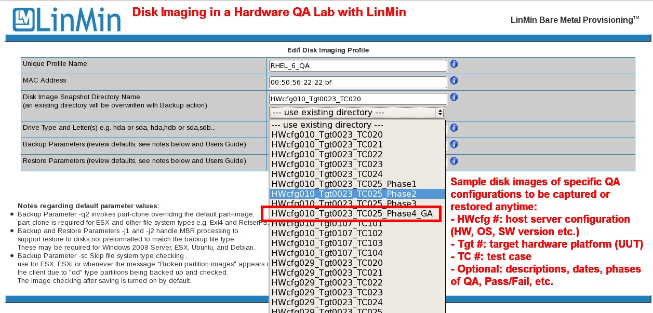Viewport: 653px width, 313px height.
Task: Click 'Edit Disk Imaging Profile' heading
Action: 328,50
